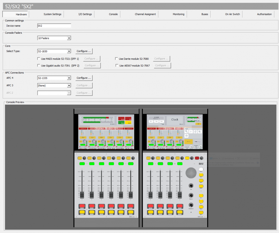Image resolution: width=279 pixels, height=233 pixels.
Task: Click inside the Device name input field
Action: pos(54,25)
